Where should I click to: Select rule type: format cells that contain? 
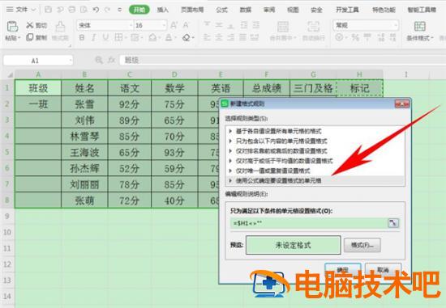[316, 141]
